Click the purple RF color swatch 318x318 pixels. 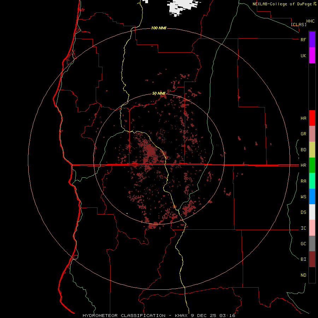312,39
